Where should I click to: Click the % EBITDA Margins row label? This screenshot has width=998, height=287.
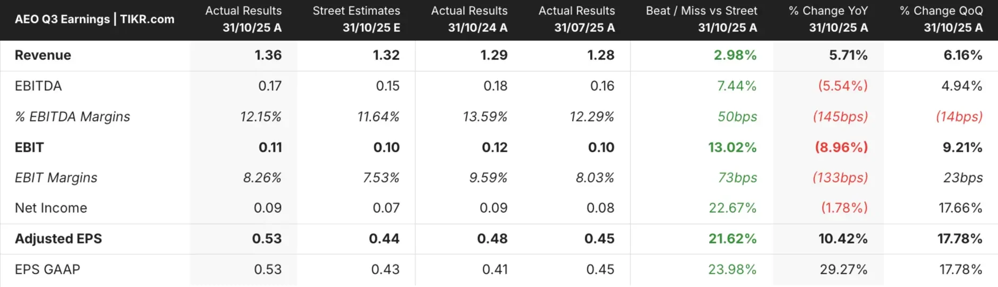(72, 117)
